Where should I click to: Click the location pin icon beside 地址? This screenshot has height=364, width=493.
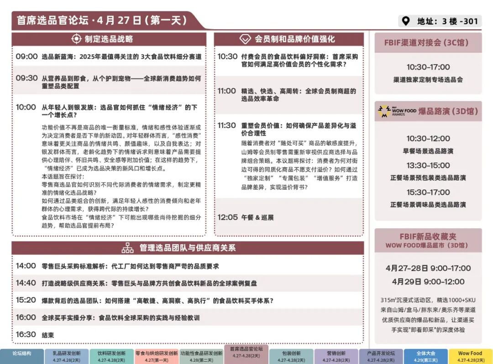(x=405, y=21)
